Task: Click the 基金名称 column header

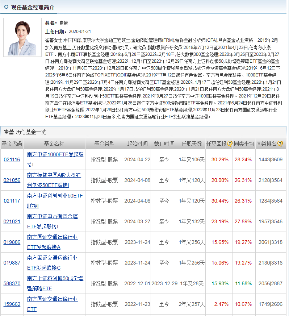Action: [54, 144]
